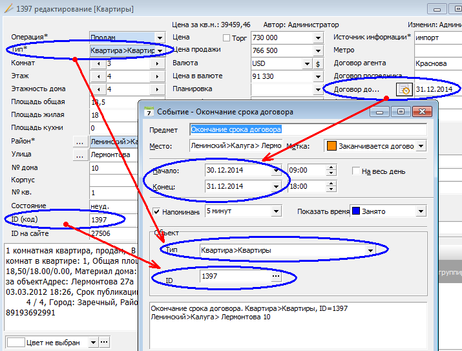The height and width of the screenshot is (351, 462).
Task: Expand the Операция dropdown showing Продам
Action: pyautogui.click(x=160, y=38)
